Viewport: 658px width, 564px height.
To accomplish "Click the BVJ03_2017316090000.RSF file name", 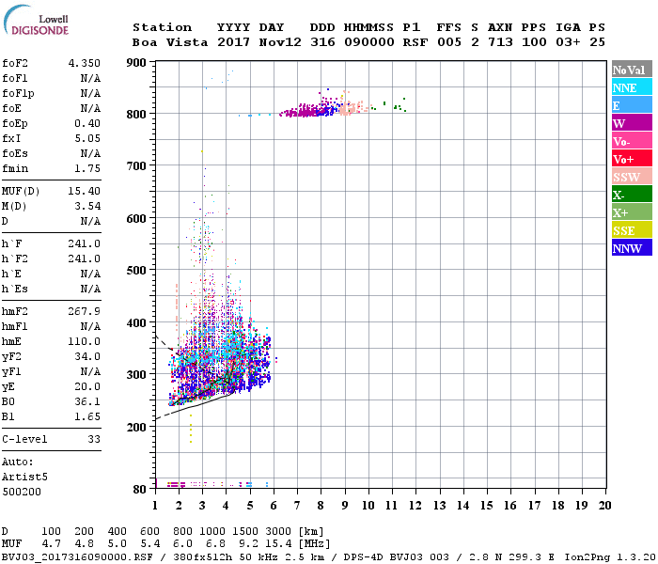I will tap(77, 556).
